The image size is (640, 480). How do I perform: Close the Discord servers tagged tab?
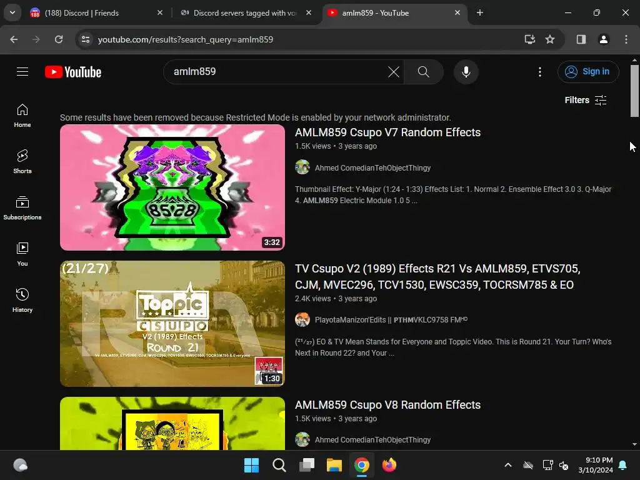309,13
